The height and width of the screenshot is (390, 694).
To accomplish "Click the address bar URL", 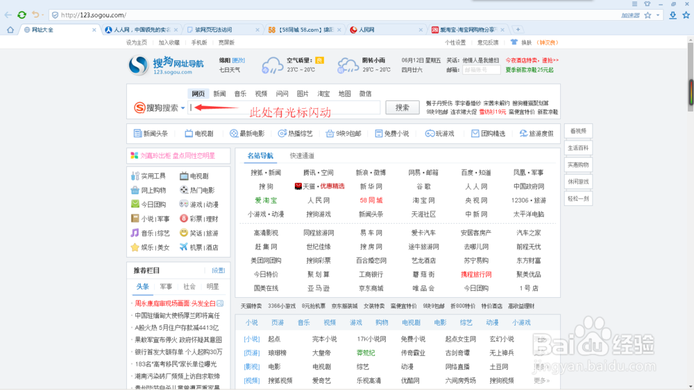I will pyautogui.click(x=94, y=15).
